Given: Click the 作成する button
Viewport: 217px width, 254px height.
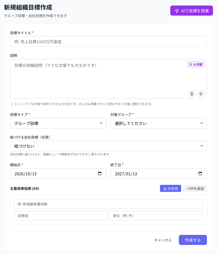Looking at the screenshot, I should coord(193,240).
